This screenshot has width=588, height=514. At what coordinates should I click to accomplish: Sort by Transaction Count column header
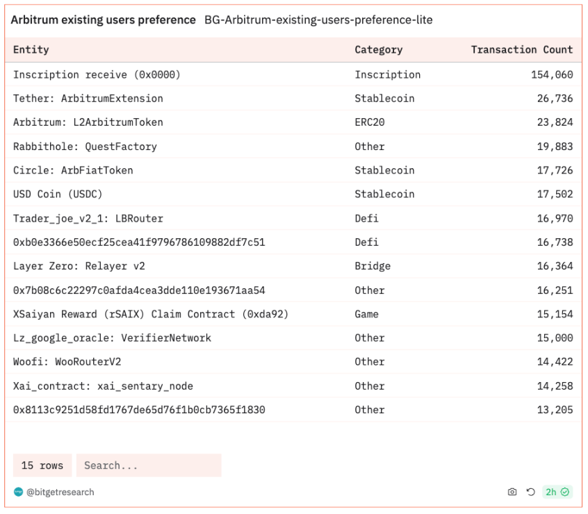521,49
